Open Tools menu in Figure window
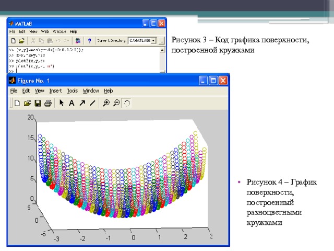Viewport: 334px width, 251px height. click(x=72, y=91)
